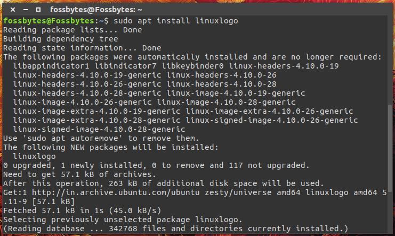Screen dimensions: 395x236
Task: Click the linux-signed-image-4.10.0-28-generic package name
Action: 99,129
